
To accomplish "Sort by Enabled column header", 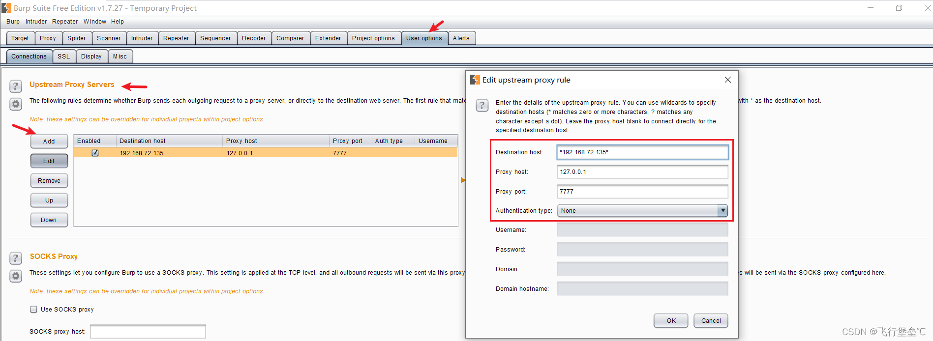I will (x=95, y=141).
